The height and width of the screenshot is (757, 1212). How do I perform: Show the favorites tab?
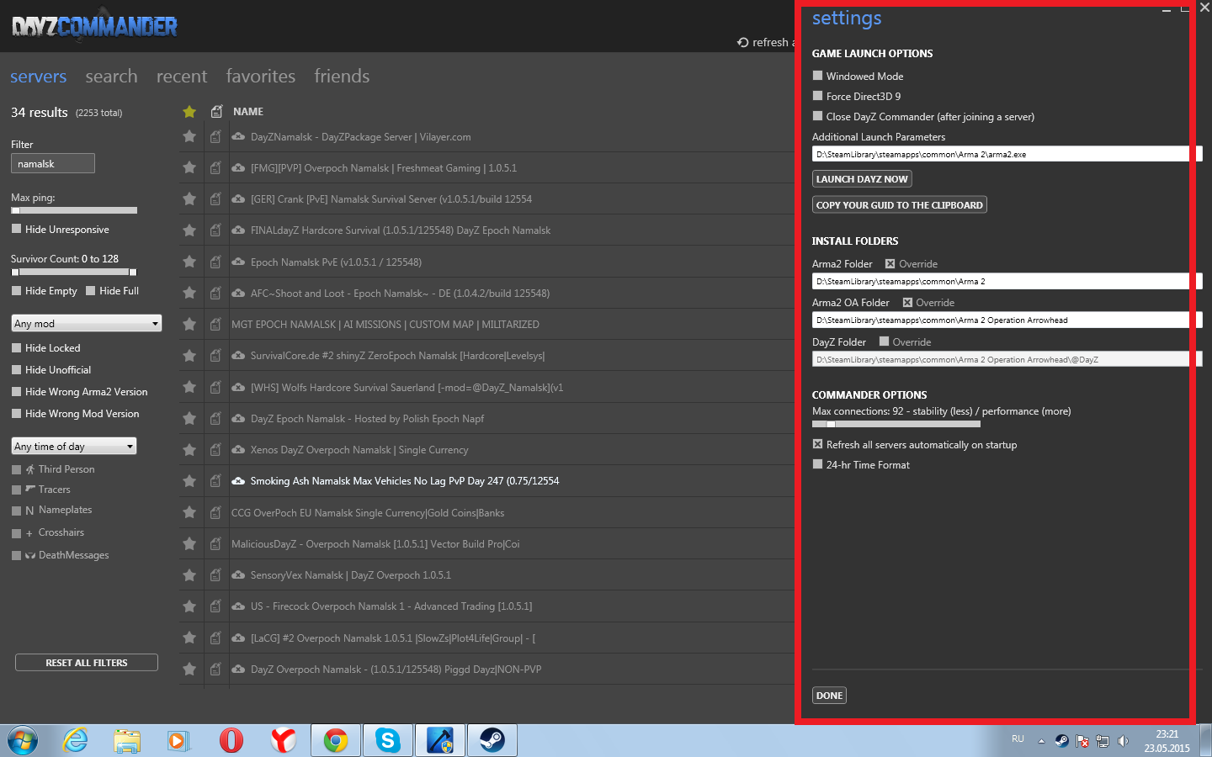tap(261, 76)
